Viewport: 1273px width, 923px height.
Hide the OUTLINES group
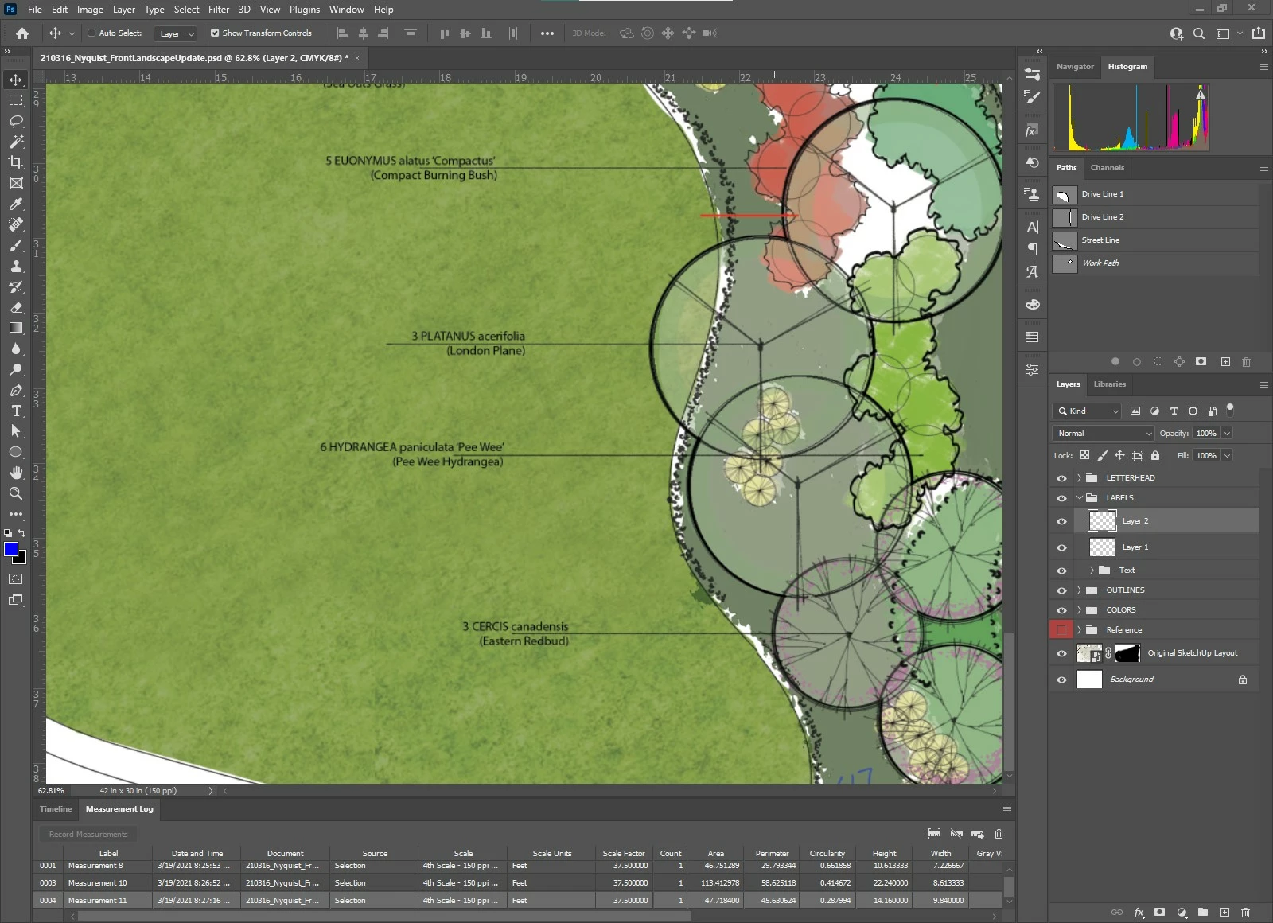point(1061,590)
